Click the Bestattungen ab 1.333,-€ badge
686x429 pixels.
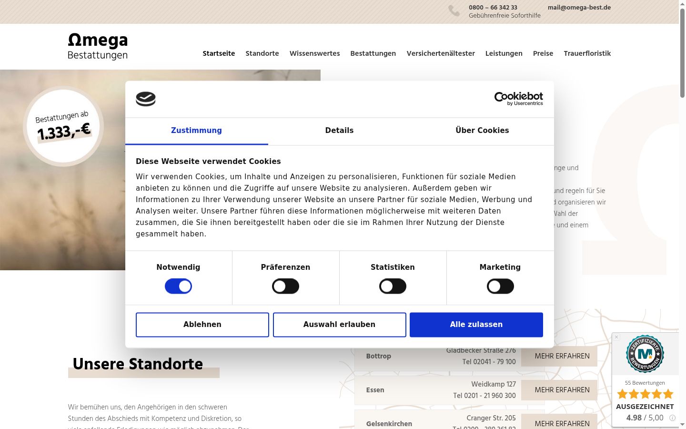tap(63, 126)
